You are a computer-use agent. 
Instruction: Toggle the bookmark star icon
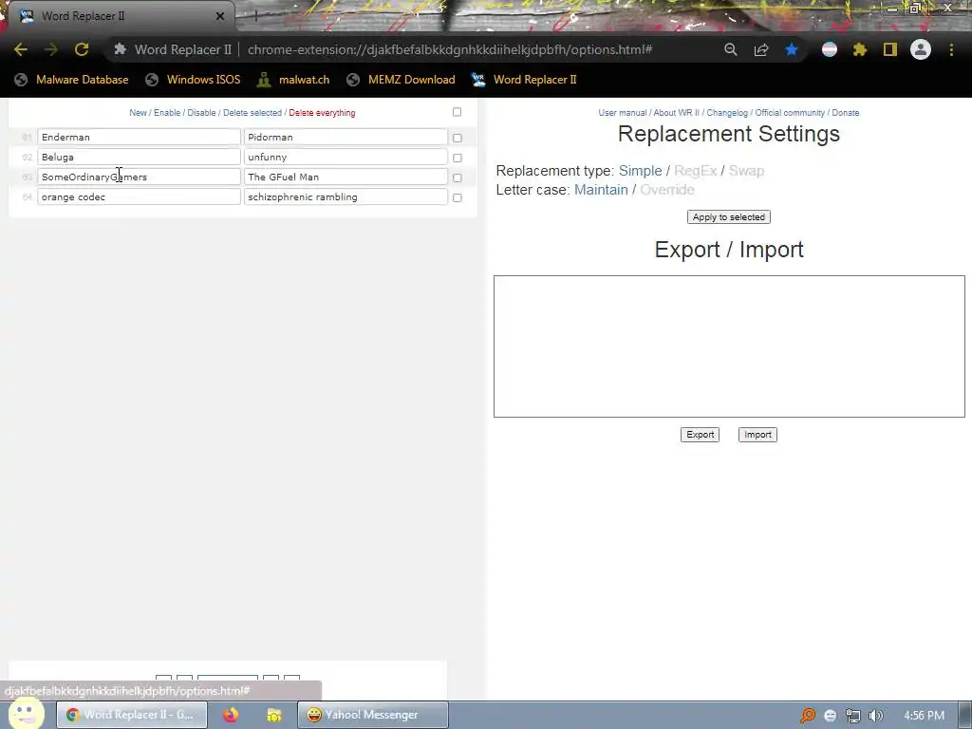pos(791,49)
